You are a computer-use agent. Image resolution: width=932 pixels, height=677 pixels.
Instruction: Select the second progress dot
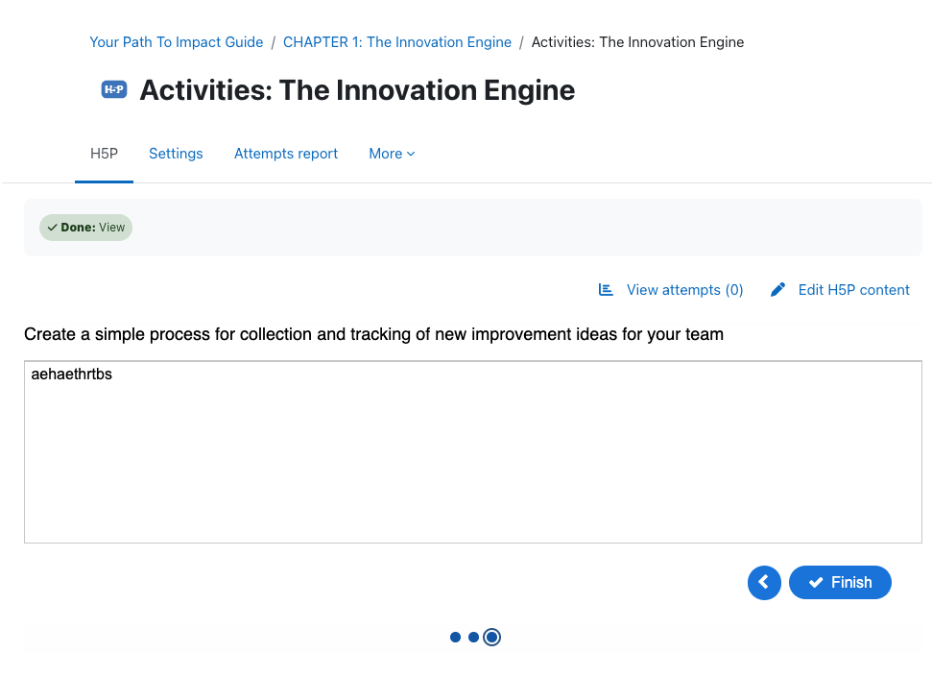474,637
